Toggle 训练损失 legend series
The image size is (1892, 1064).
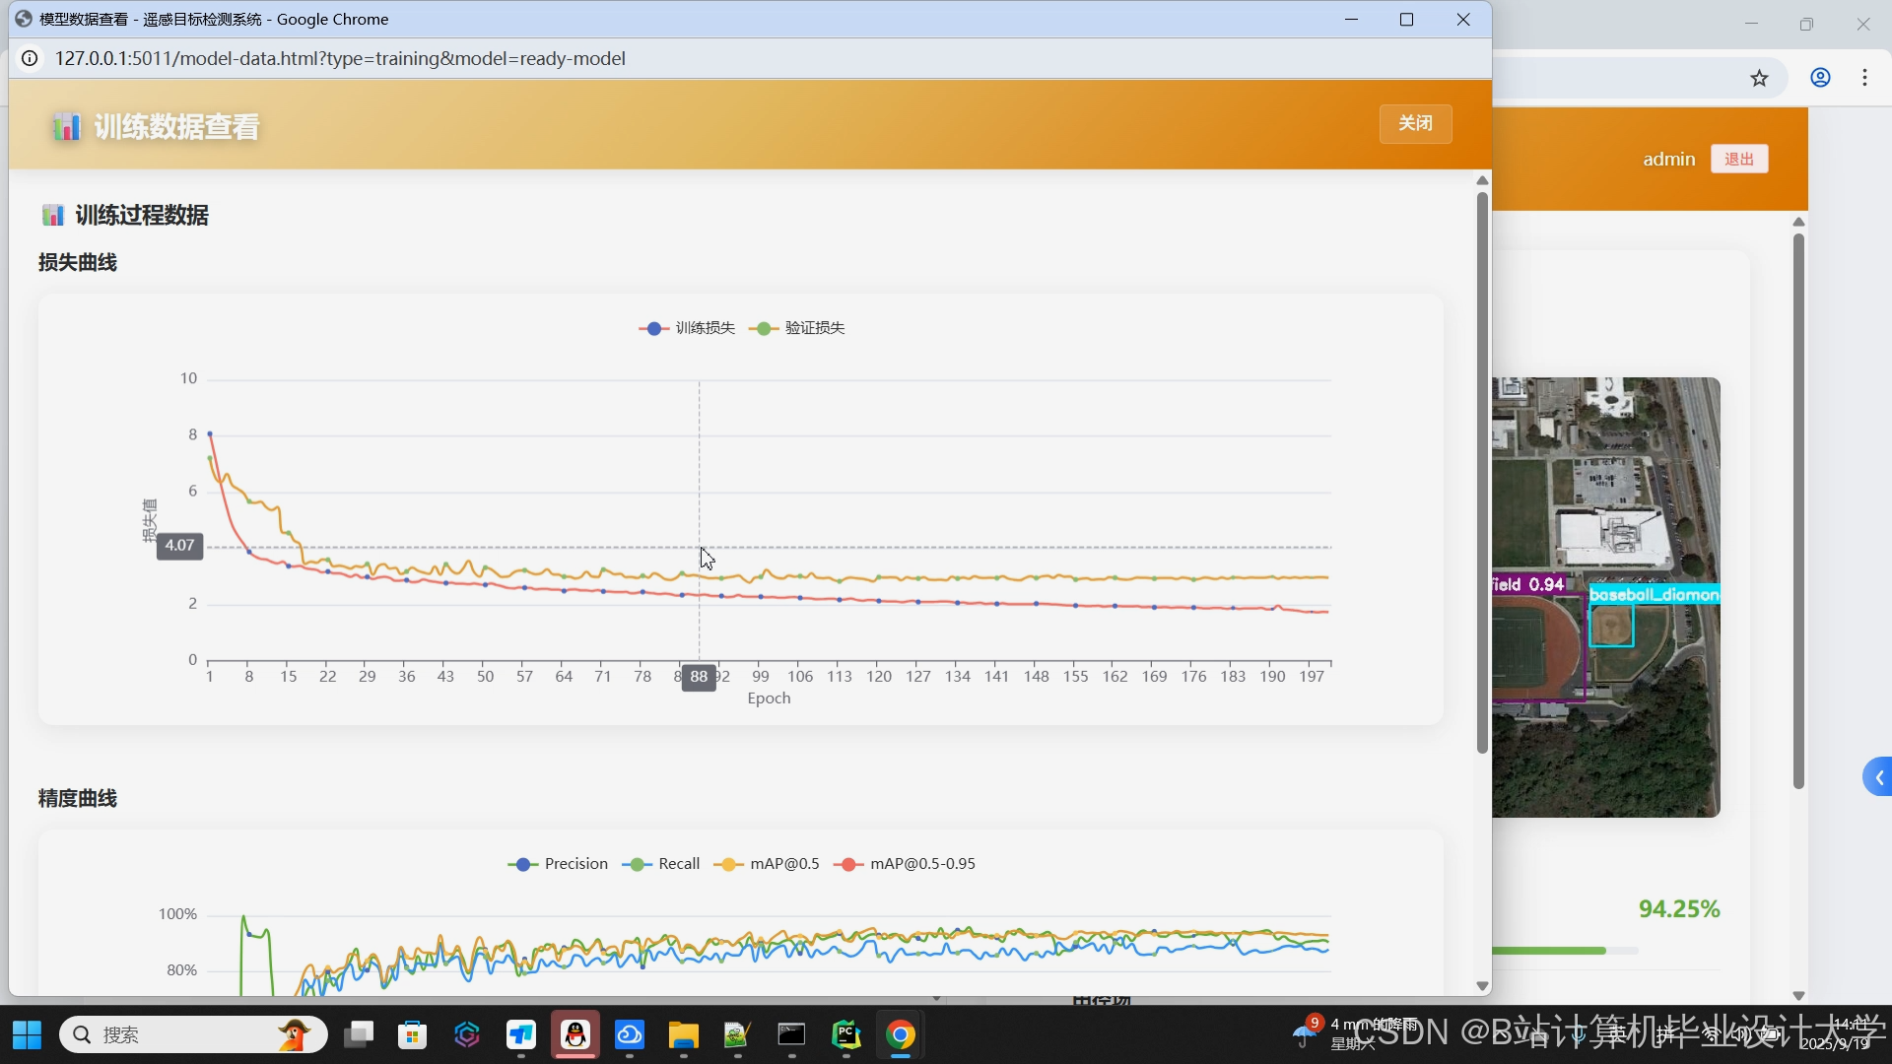click(x=688, y=328)
